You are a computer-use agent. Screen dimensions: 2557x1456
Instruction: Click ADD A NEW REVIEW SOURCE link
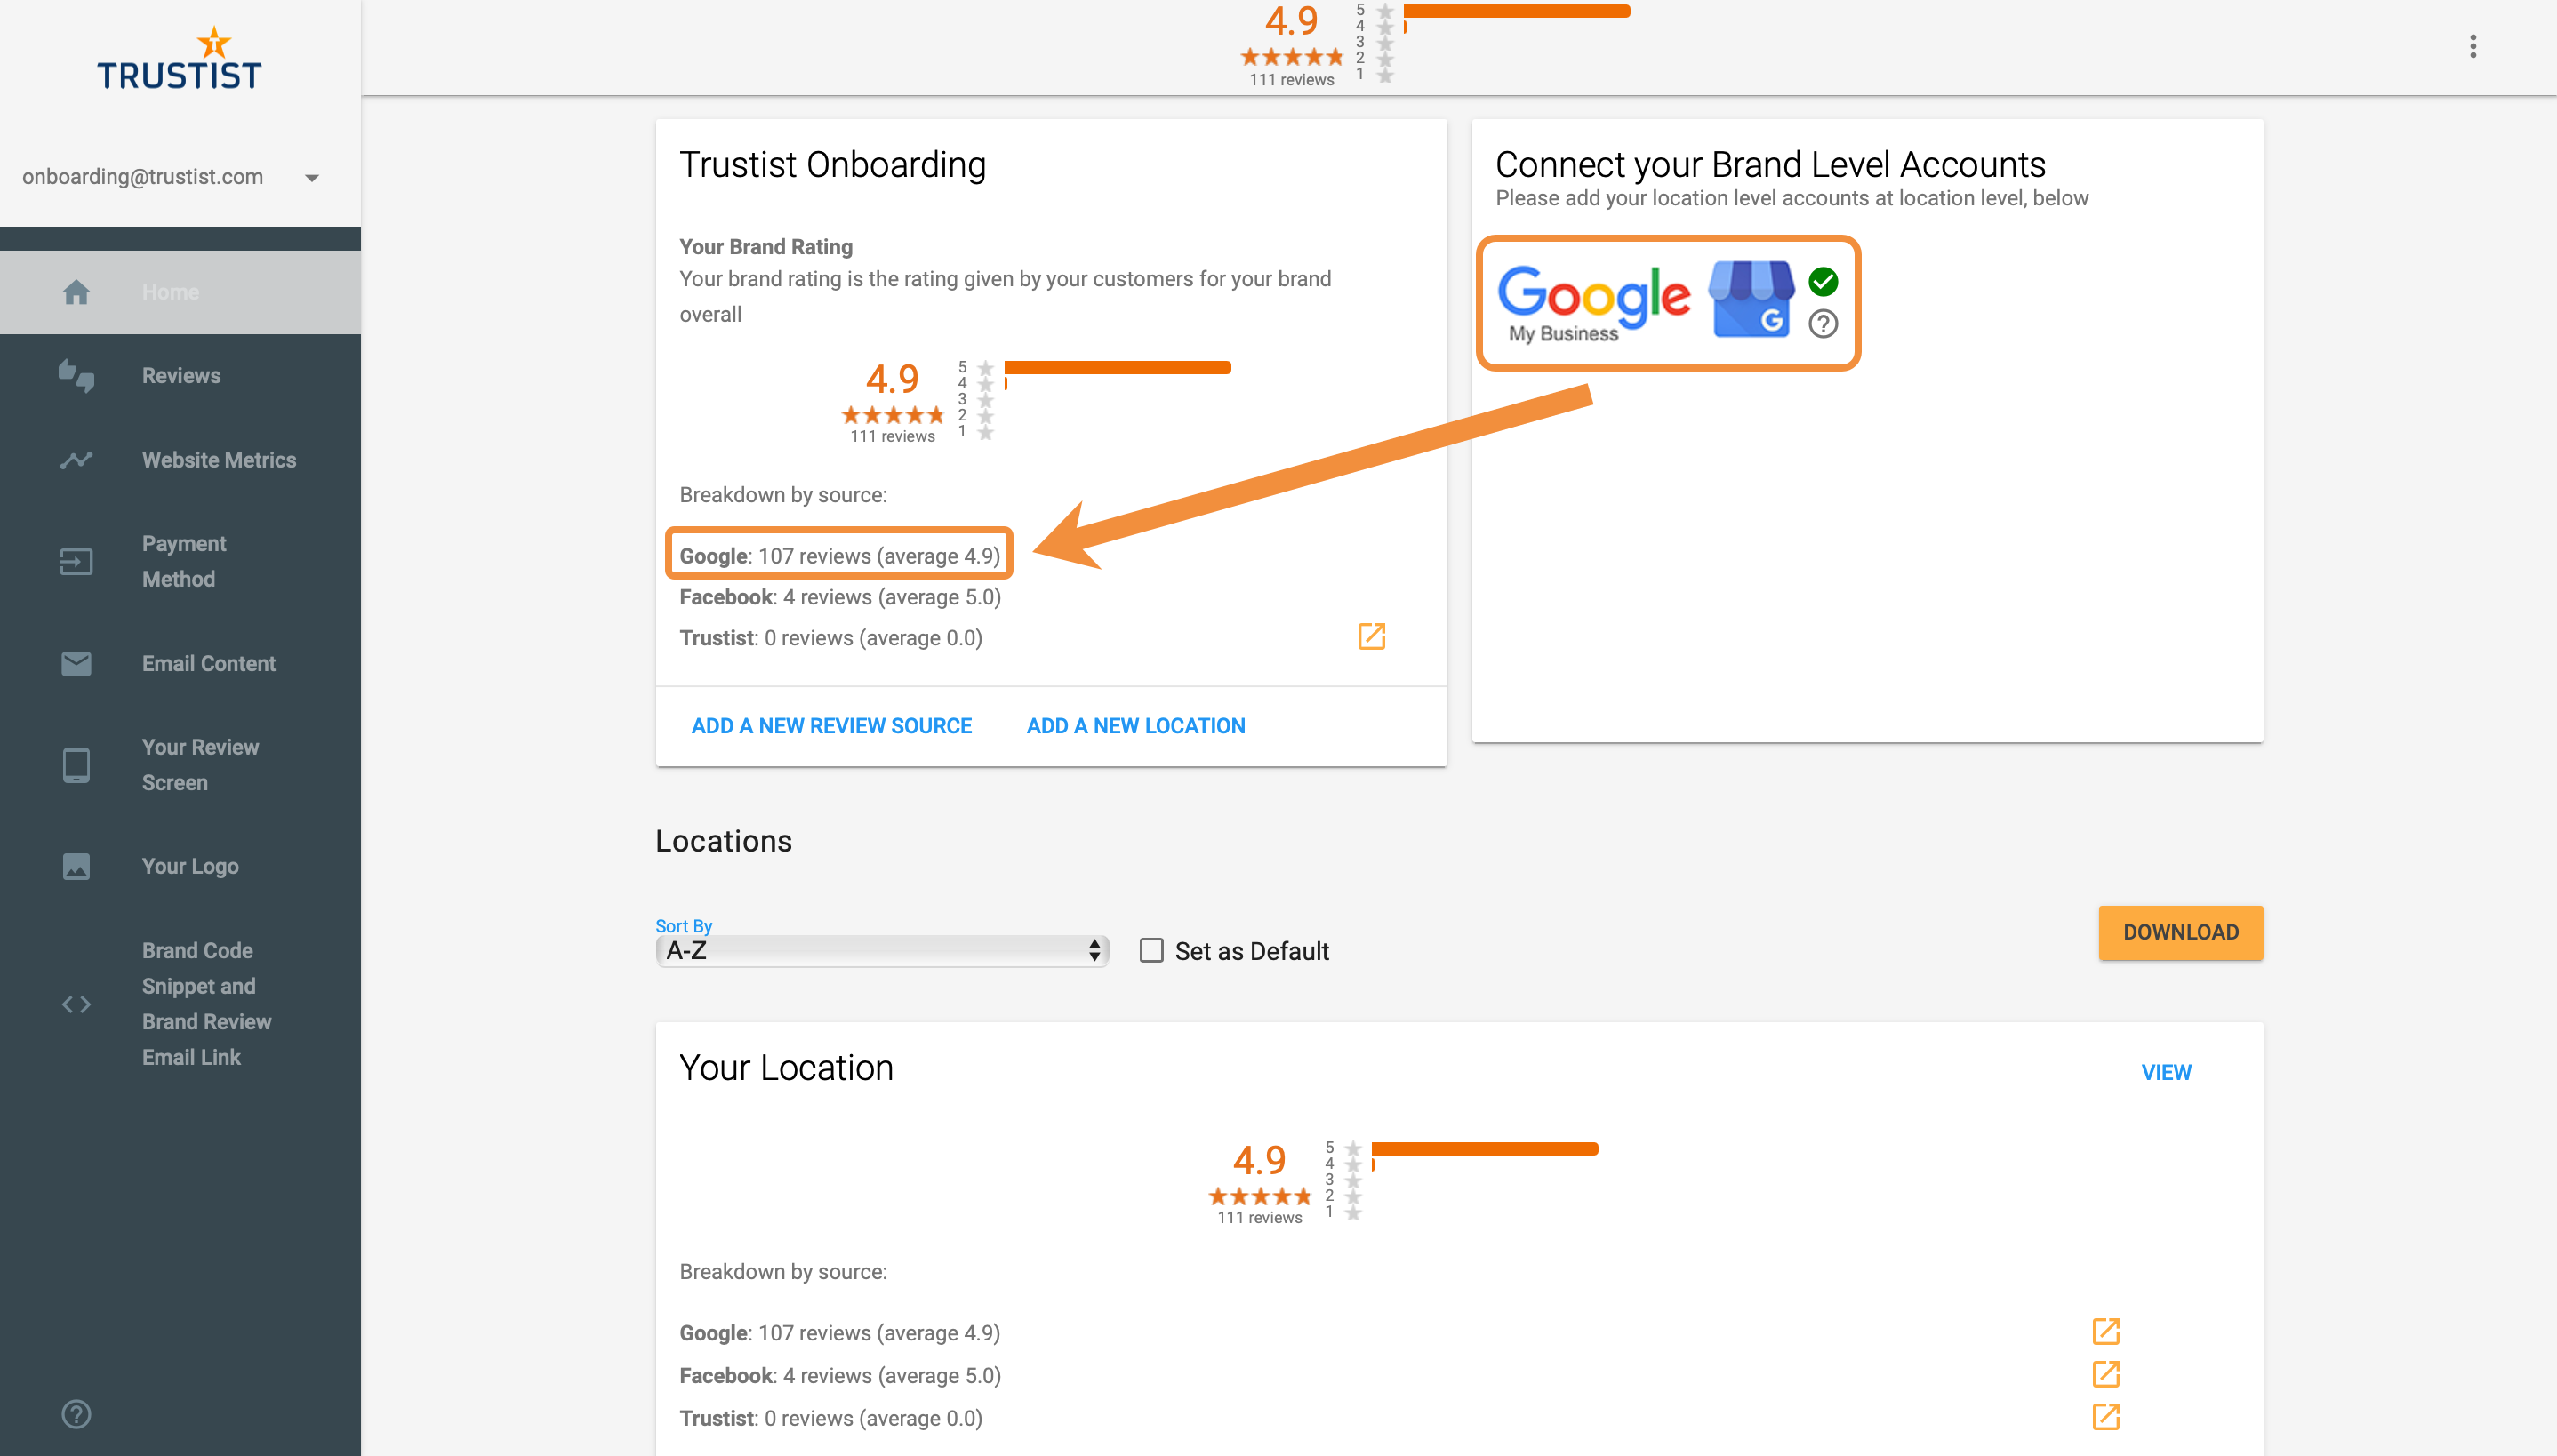(x=832, y=725)
